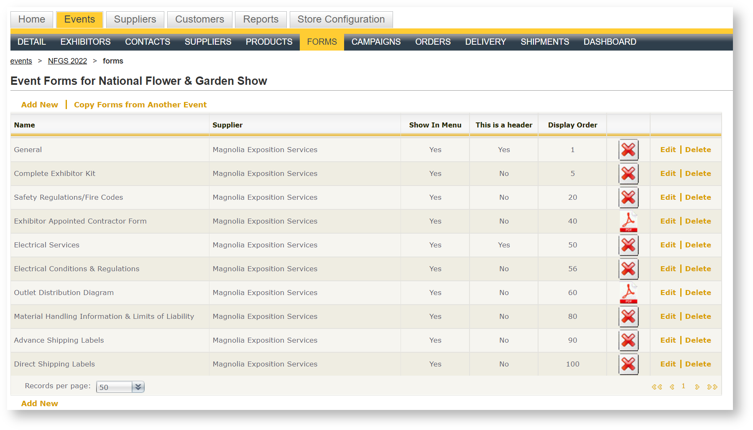Open the EXHIBITORS sub-tab
This screenshot has height=430, width=753.
point(85,42)
